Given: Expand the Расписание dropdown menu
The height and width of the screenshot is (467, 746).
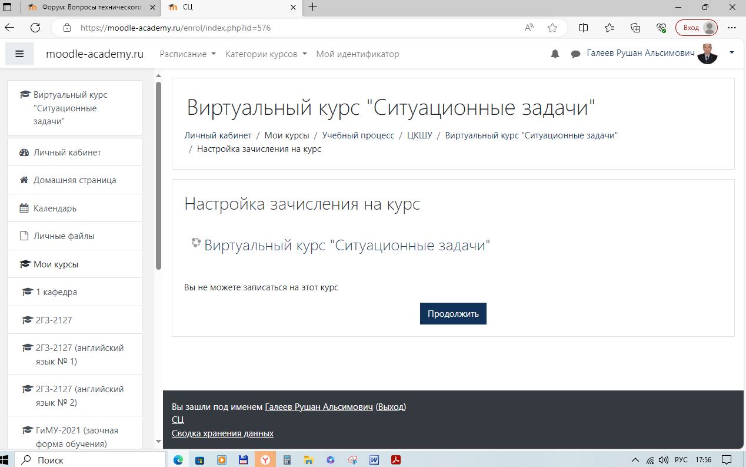Looking at the screenshot, I should click(186, 54).
